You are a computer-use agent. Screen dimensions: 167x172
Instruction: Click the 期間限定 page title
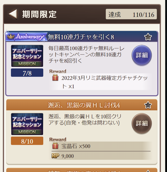[x=39, y=14]
